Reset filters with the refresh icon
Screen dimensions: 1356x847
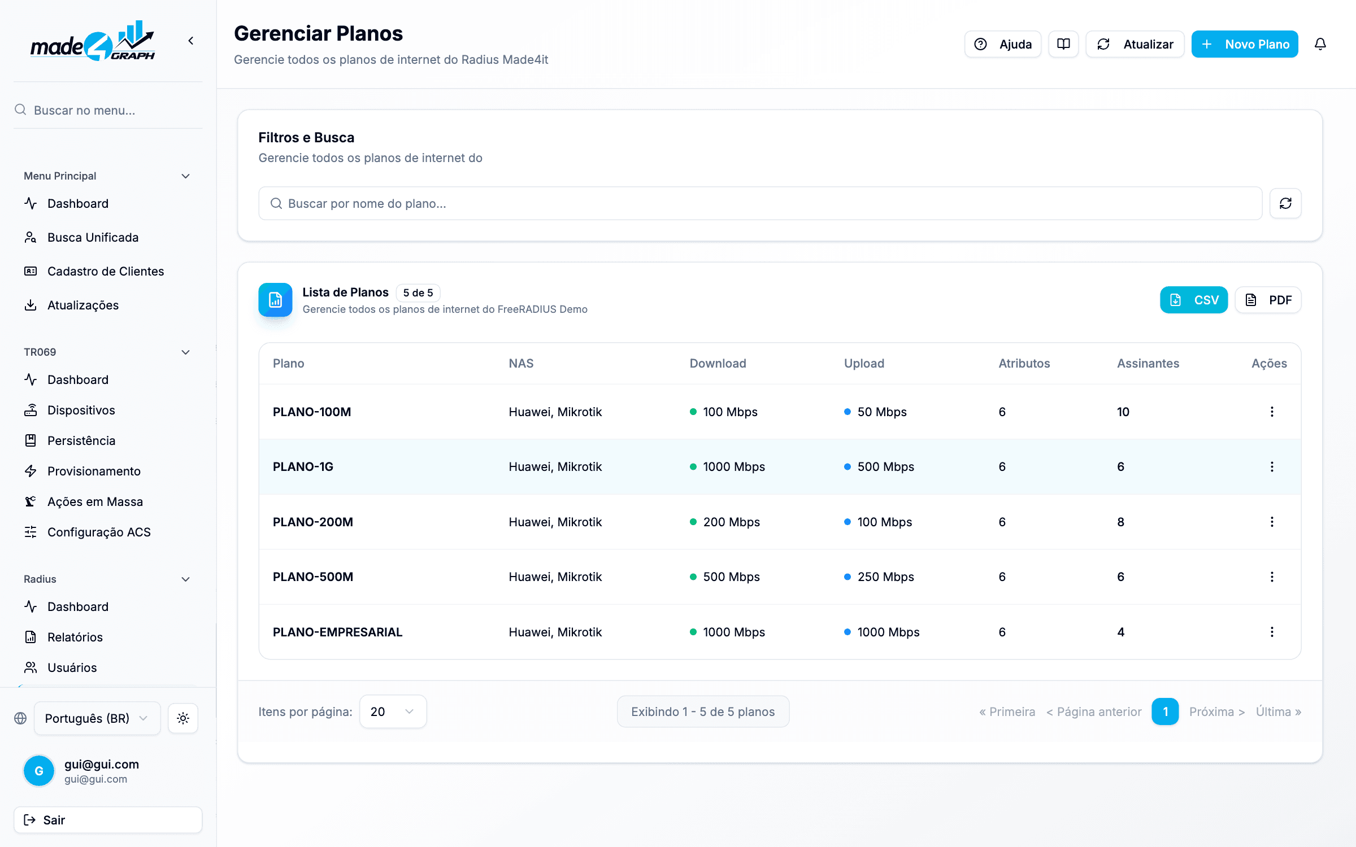[x=1285, y=203]
